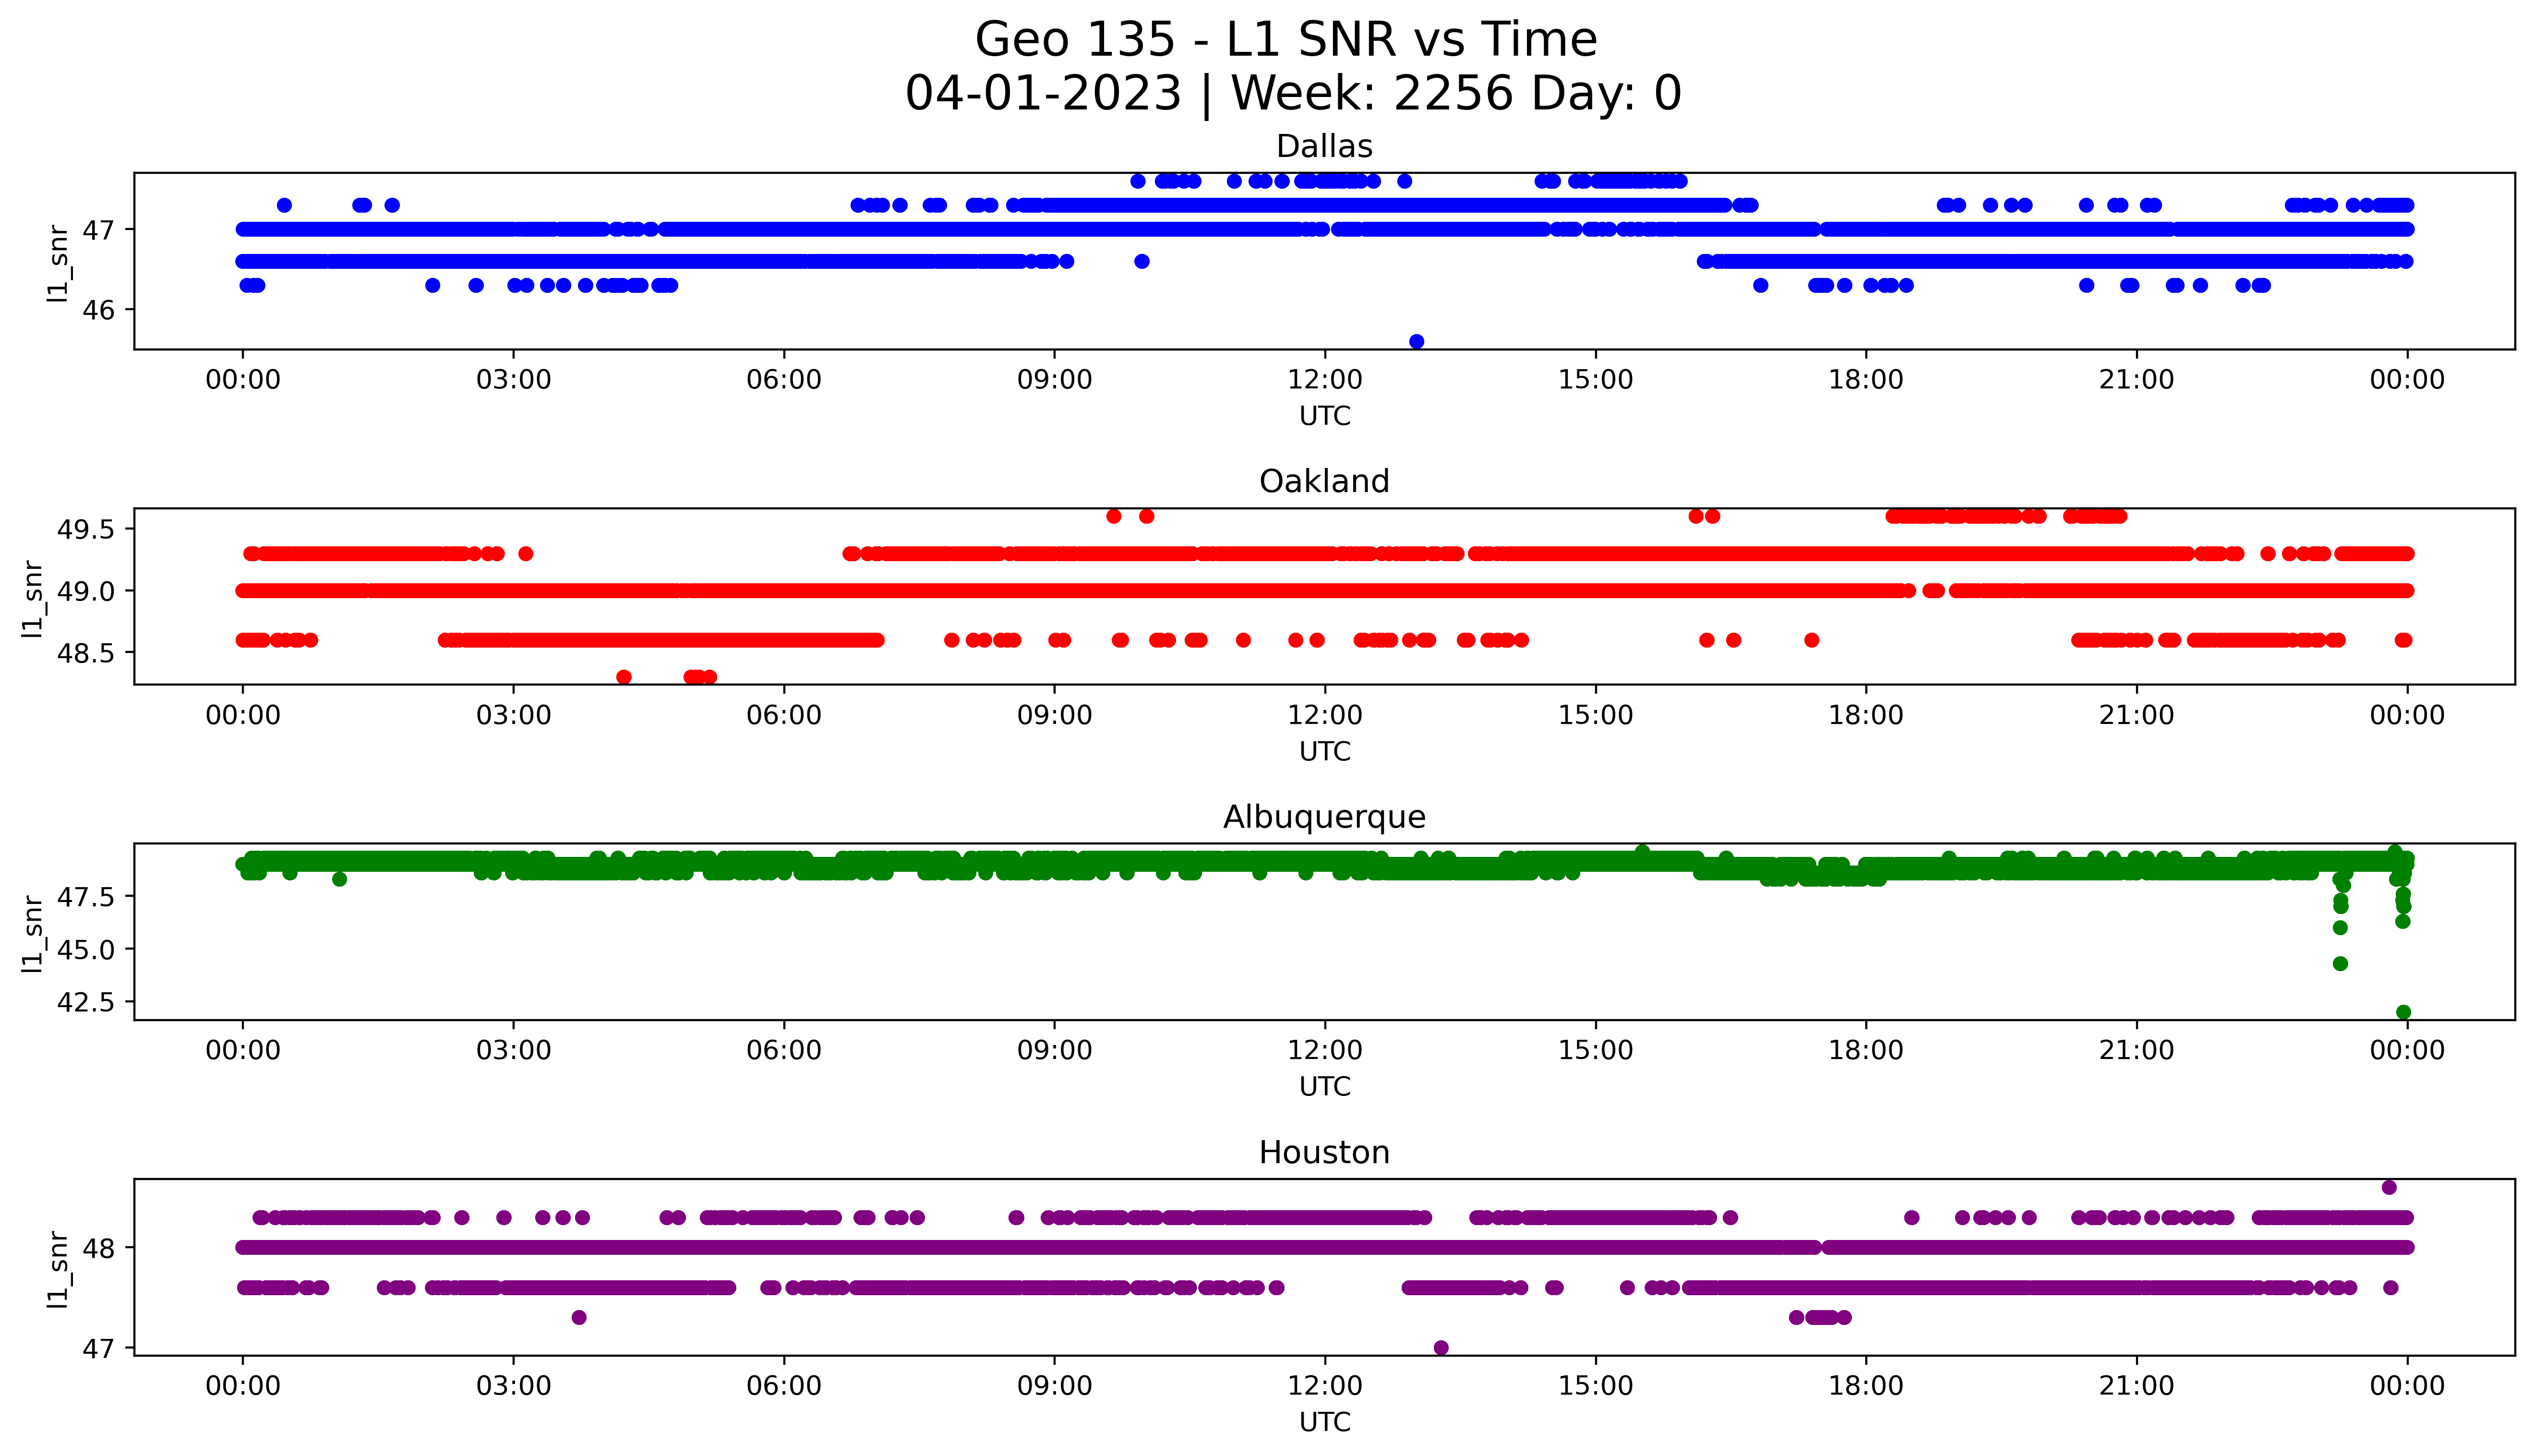The image size is (2534, 1456).
Task: Click the 15:00 tick label on Dallas plot
Action: (x=1596, y=380)
